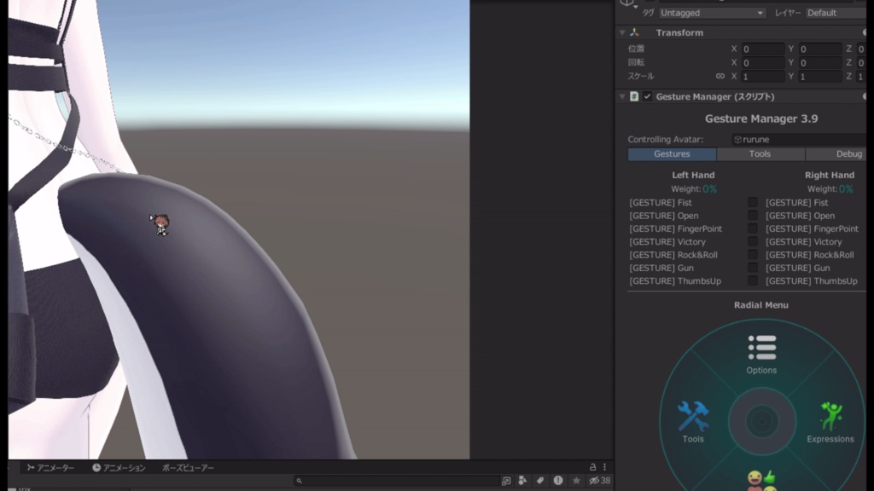Open the アニメーション tab
This screenshot has width=874, height=491.
click(x=119, y=468)
